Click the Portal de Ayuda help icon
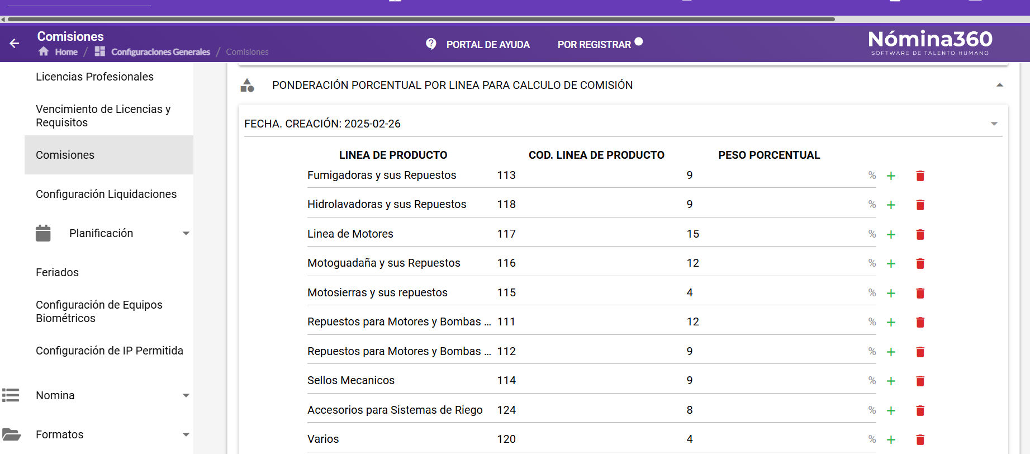1030x454 pixels. point(431,44)
